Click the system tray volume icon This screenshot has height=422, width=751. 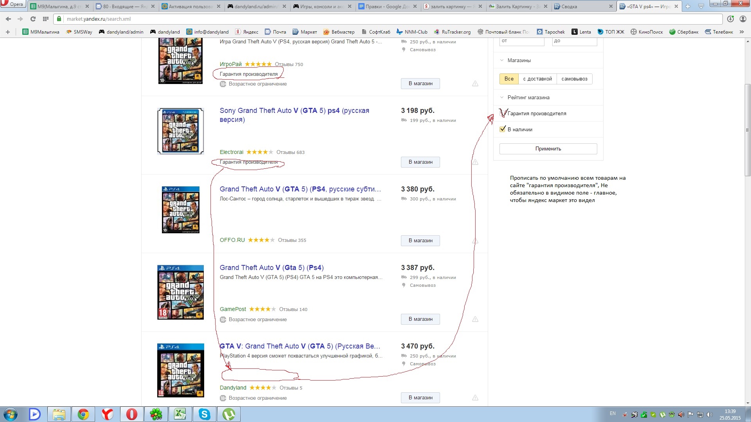(709, 415)
